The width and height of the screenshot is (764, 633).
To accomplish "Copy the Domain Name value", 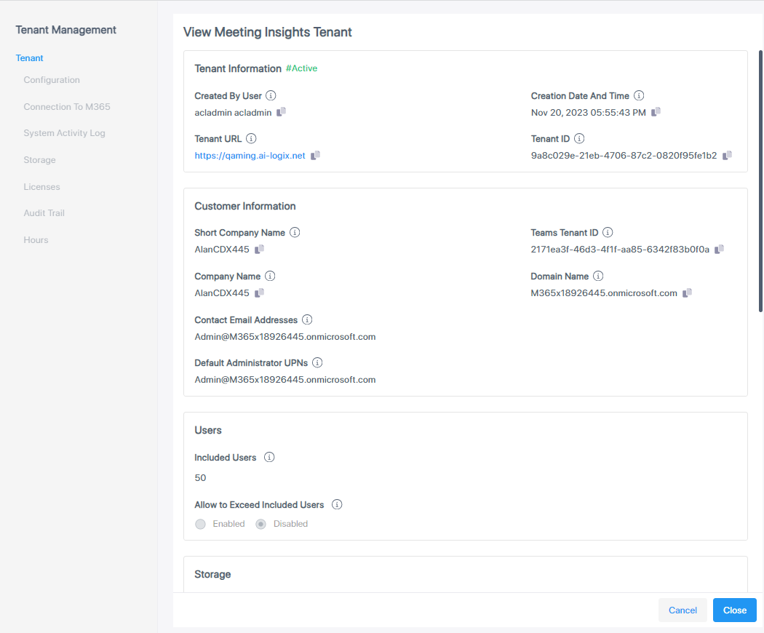I will [687, 293].
